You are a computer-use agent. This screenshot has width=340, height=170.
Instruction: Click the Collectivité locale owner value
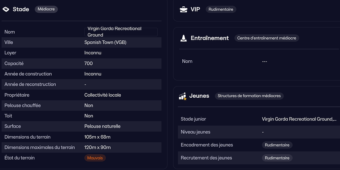click(x=103, y=95)
